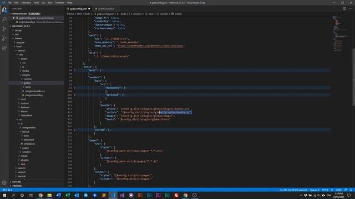
Task: Open the File menu
Action: (9, 3)
